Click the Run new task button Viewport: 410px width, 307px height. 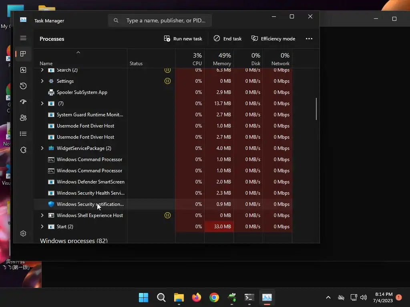[x=183, y=39]
